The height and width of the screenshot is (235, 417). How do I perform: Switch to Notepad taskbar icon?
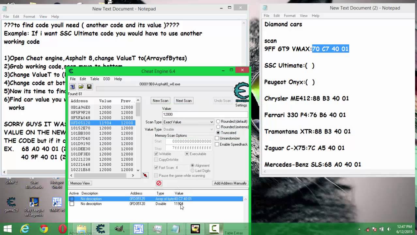pyautogui.click(x=176, y=229)
